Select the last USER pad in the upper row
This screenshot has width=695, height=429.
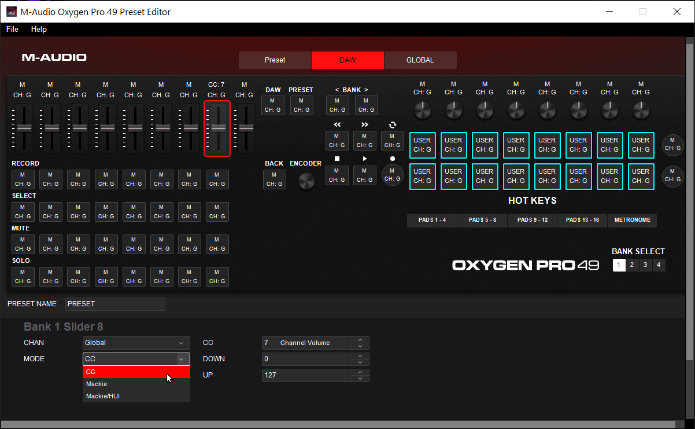click(641, 145)
